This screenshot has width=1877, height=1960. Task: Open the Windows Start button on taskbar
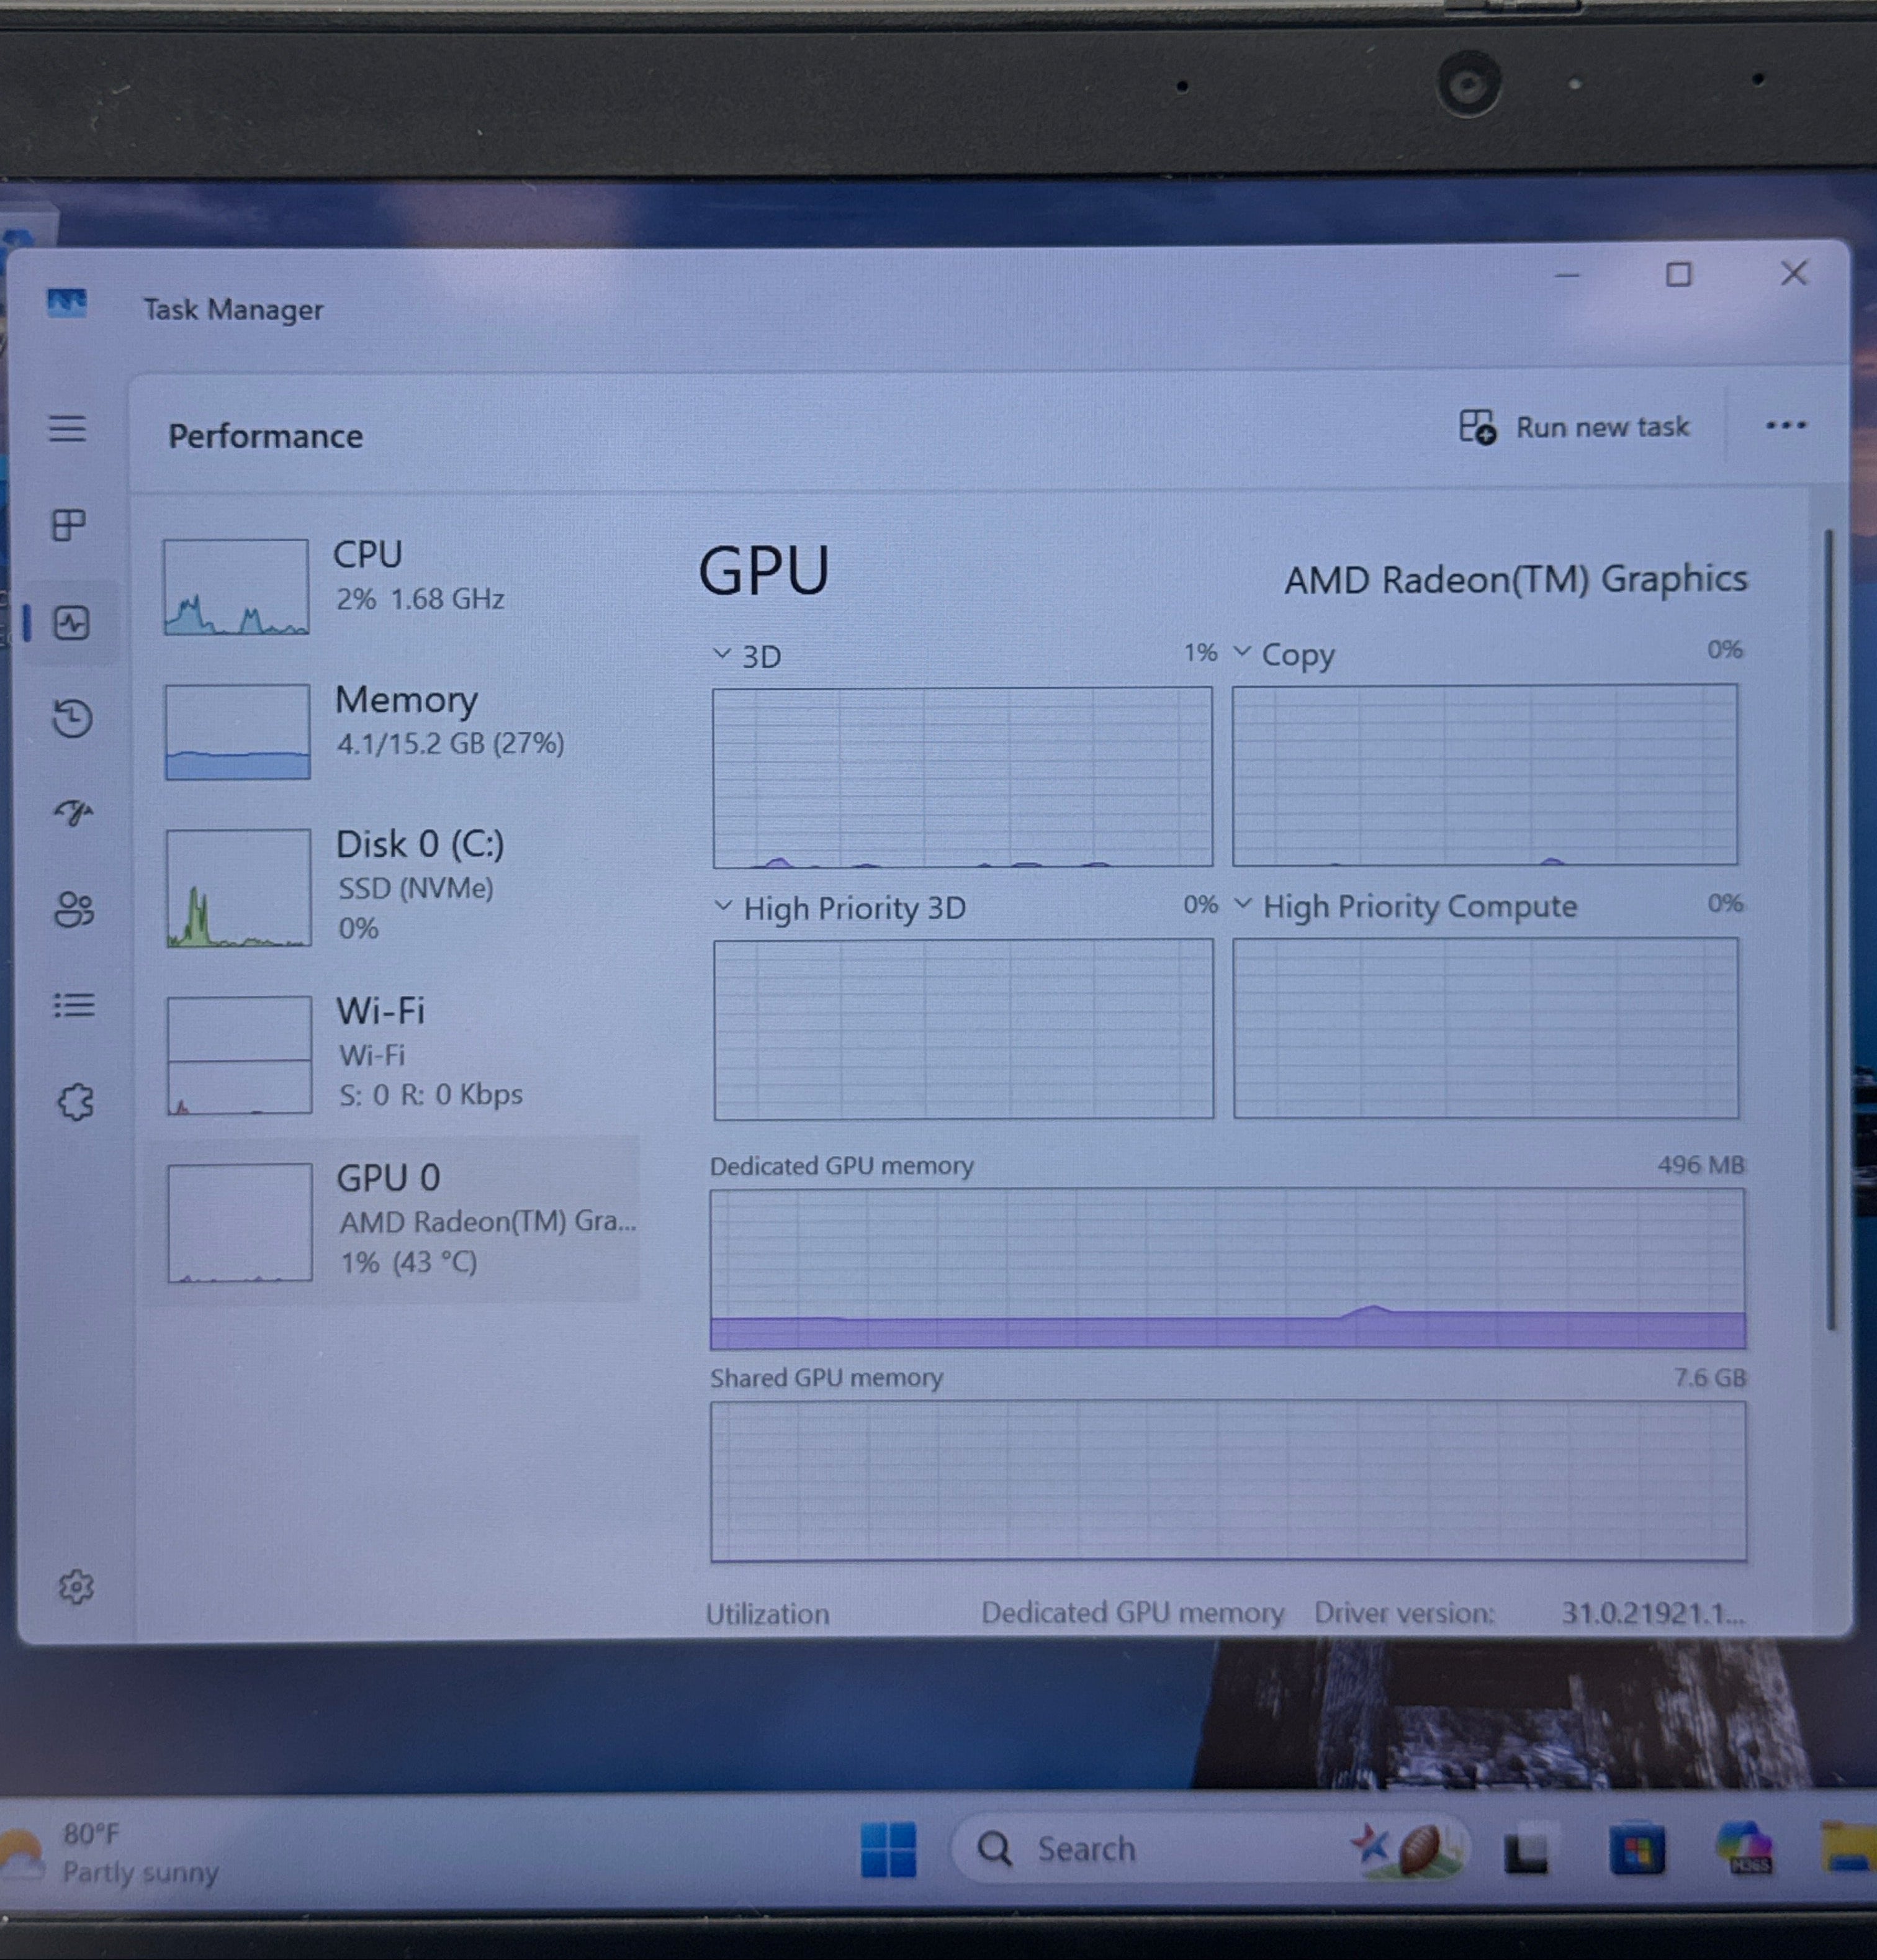click(x=888, y=1849)
